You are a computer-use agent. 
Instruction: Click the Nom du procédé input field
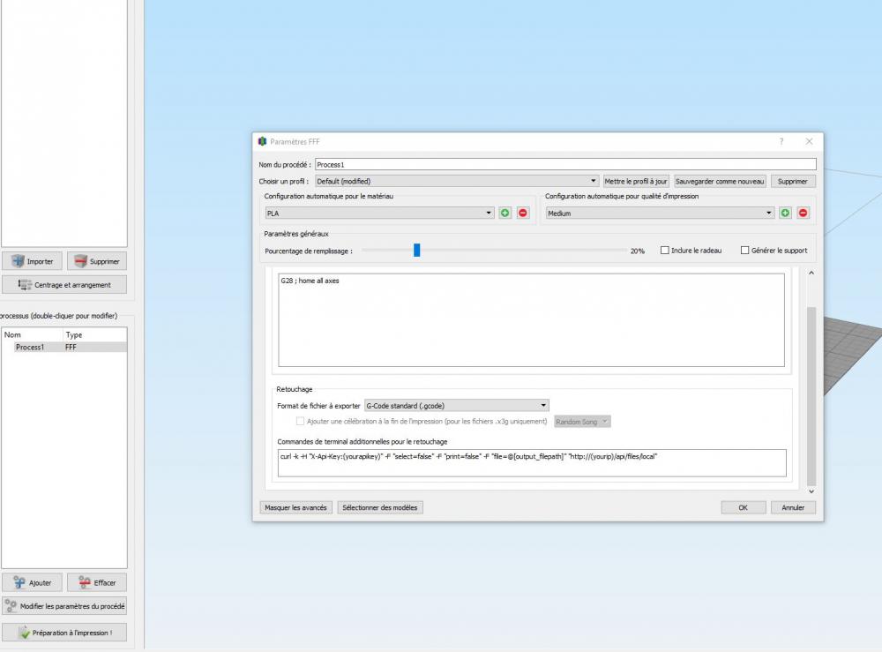click(x=565, y=164)
